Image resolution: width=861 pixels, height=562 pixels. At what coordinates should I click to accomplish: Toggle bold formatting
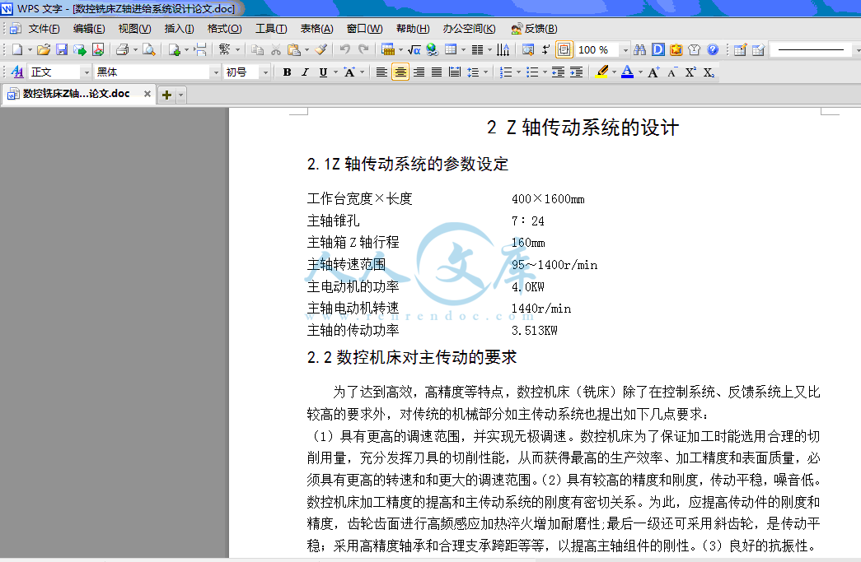coord(287,72)
